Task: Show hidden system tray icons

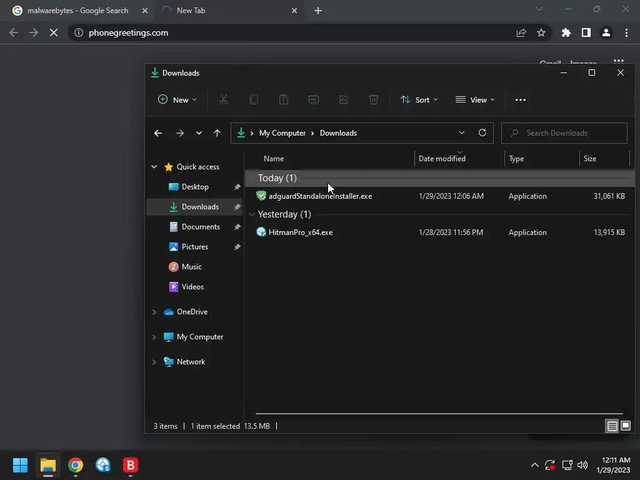Action: (x=534, y=465)
